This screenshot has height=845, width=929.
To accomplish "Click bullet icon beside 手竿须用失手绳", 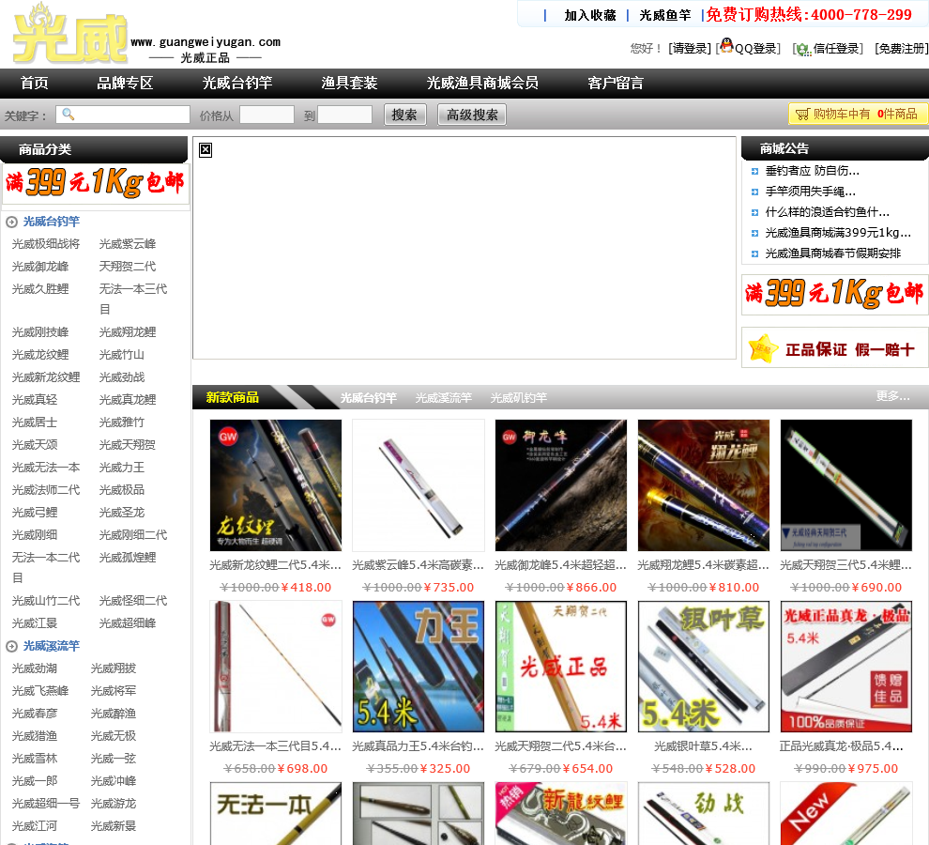I will [x=754, y=192].
